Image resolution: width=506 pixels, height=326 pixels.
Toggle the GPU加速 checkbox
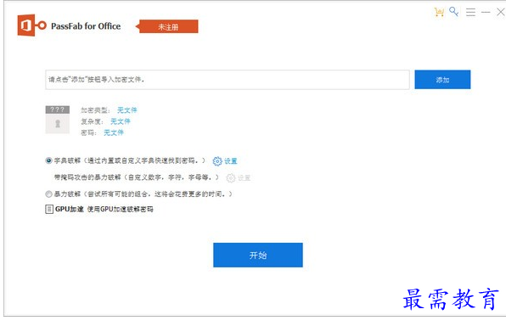tap(49, 209)
